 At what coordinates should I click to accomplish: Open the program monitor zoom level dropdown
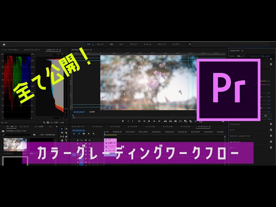[x=94, y=112]
